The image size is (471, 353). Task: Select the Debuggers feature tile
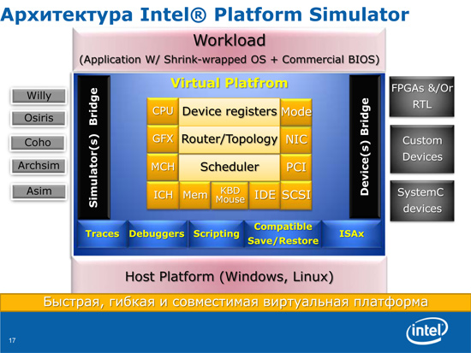coord(157,234)
